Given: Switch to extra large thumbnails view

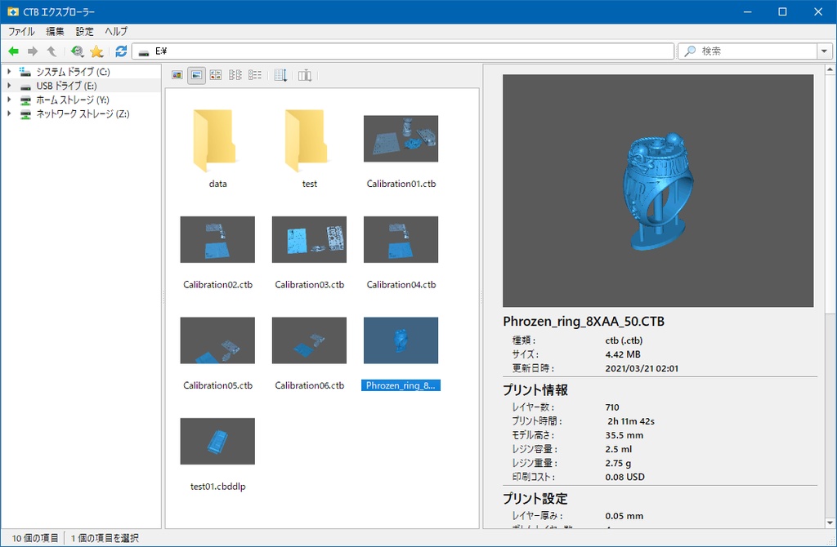Looking at the screenshot, I should [x=177, y=75].
